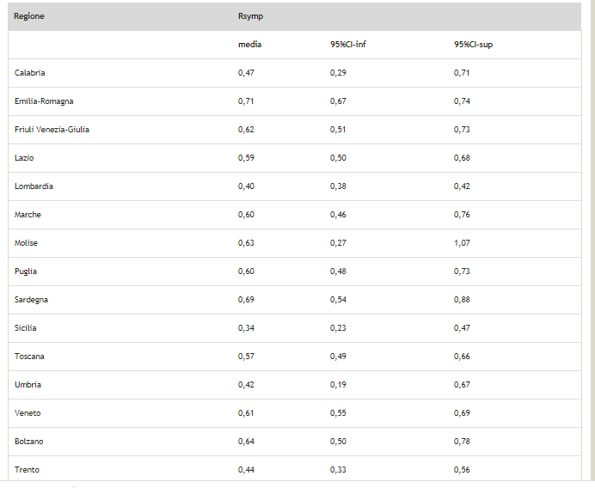
Task: Select the 95%CI-inf sub-header
Action: 348,45
